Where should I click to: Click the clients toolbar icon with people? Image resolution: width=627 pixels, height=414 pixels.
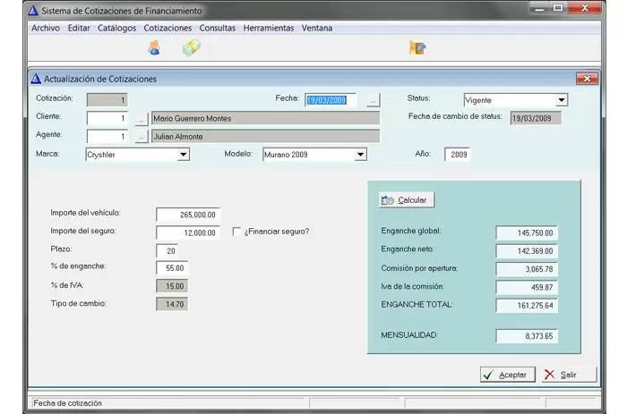[154, 47]
